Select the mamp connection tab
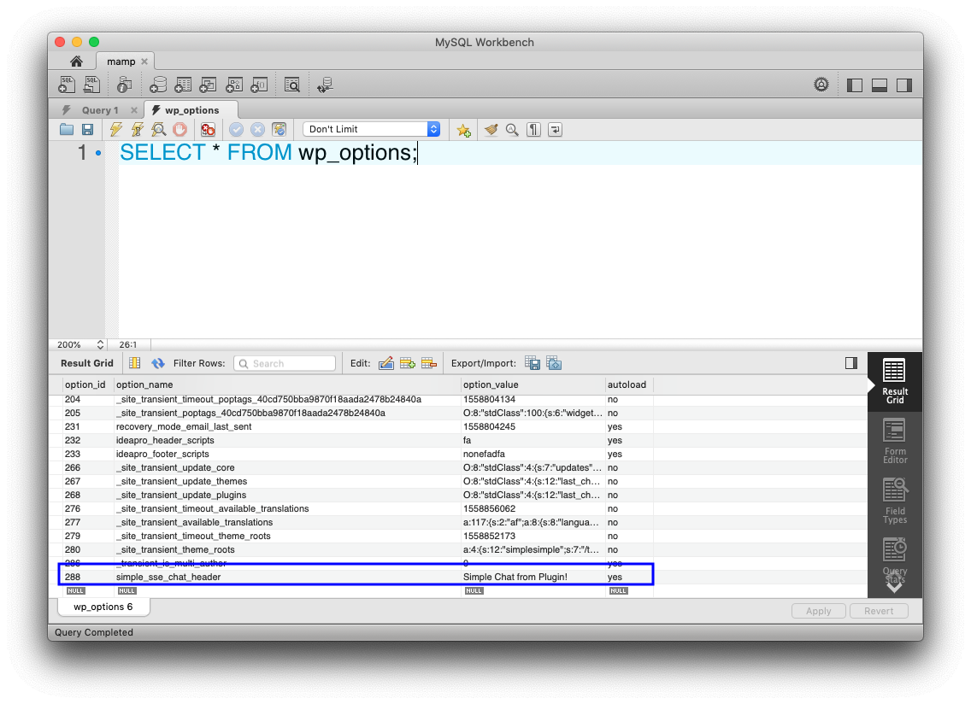971x704 pixels. (x=121, y=62)
